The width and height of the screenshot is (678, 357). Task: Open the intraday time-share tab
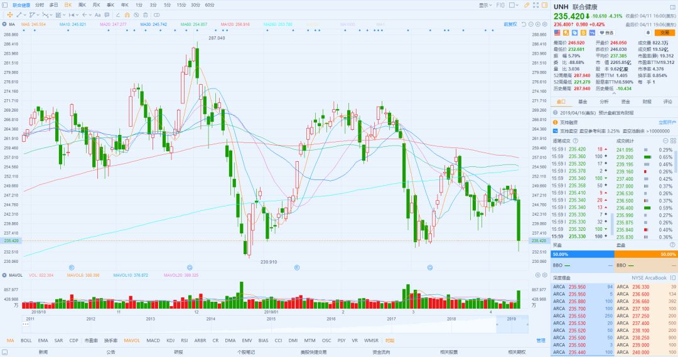click(x=40, y=5)
